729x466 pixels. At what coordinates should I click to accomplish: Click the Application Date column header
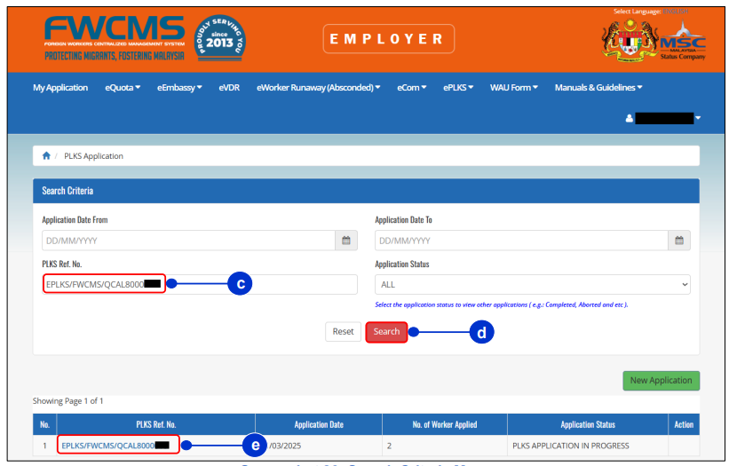coord(319,424)
